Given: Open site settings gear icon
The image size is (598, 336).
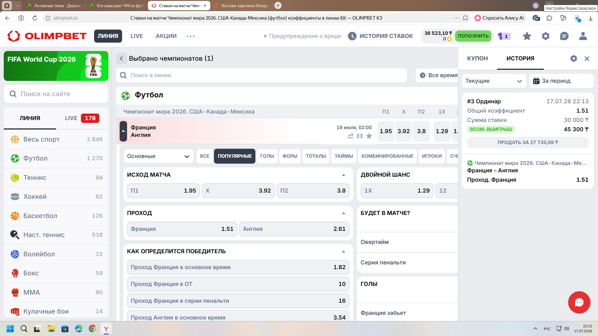Looking at the screenshot, I should coord(546,36).
